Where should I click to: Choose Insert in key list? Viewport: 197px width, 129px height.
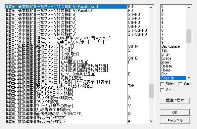173,62
